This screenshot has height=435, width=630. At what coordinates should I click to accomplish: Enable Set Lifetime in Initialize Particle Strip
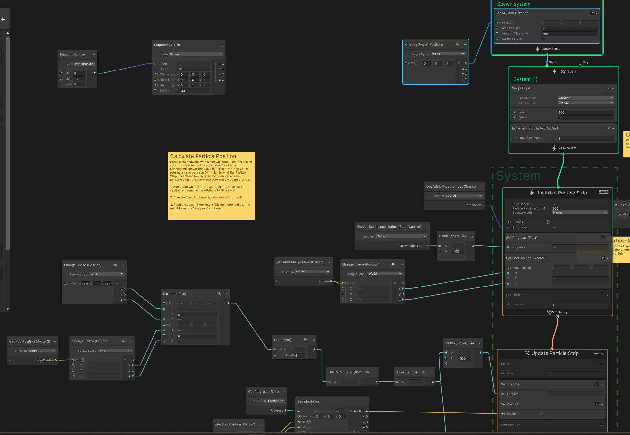602,295
